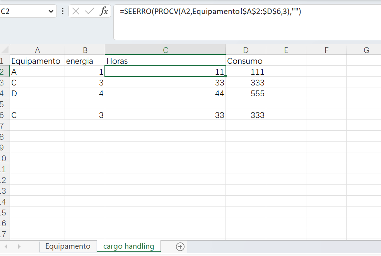The height and width of the screenshot is (256, 381).
Task: Cancel formula entry with the X icon
Action: (76, 11)
